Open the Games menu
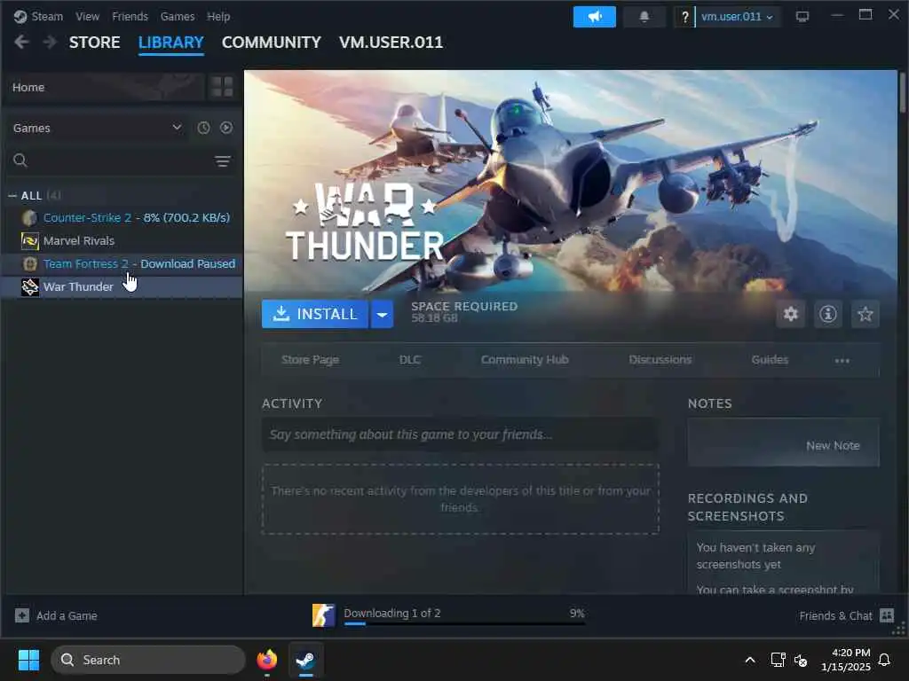 (x=178, y=17)
